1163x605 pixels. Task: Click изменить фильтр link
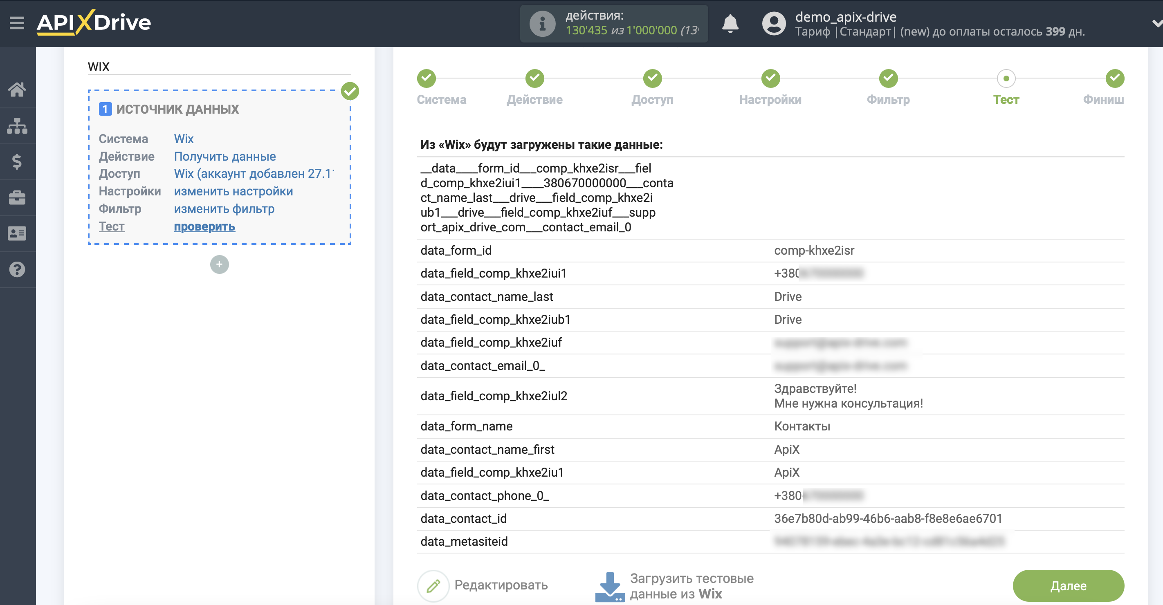[x=224, y=209]
